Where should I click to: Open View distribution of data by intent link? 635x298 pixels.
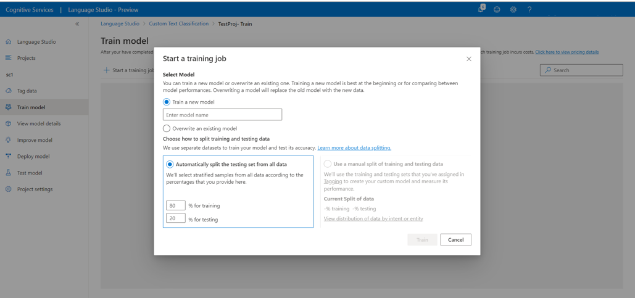click(373, 218)
